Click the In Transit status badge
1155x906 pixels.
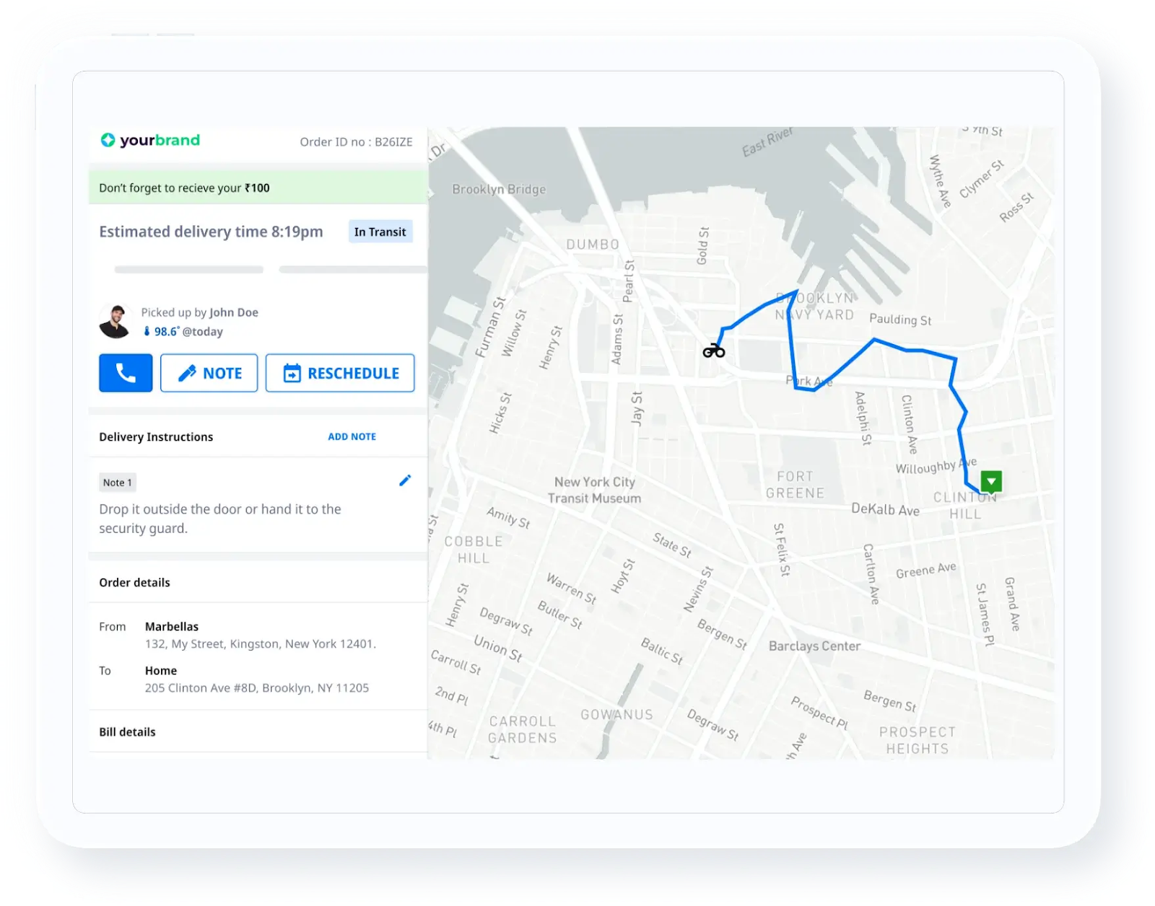tap(380, 232)
